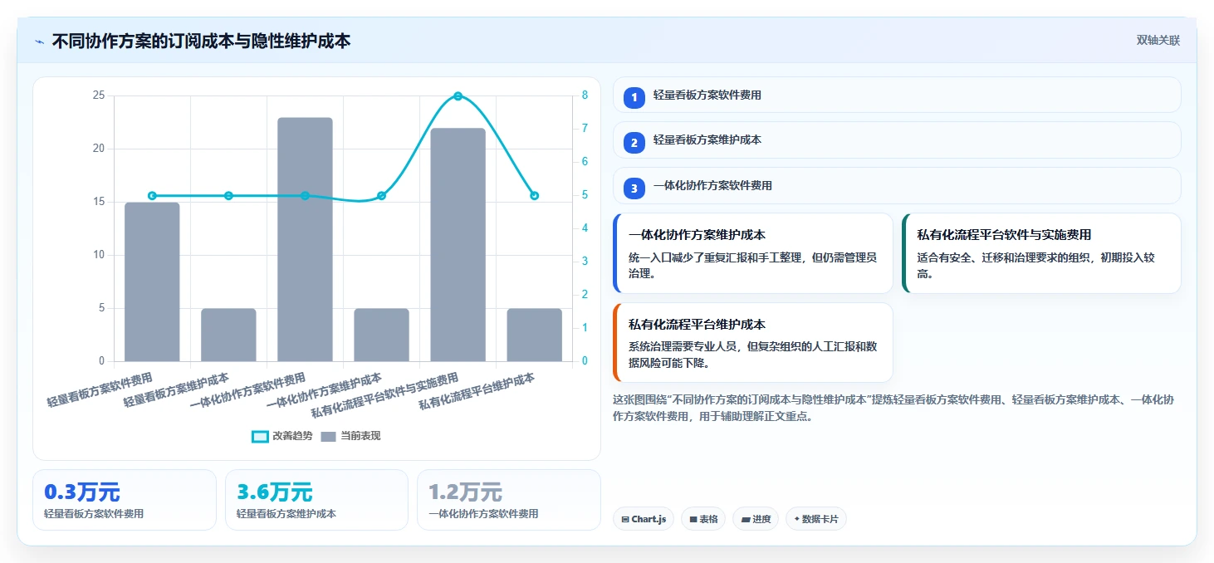
Task: Open list item 轻量看板方案软件费用
Action: tap(897, 95)
